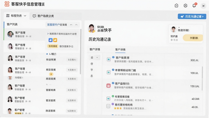209x118 pixels.
Task: Expand the arrow row inside the tag card
Action: click(62, 34)
